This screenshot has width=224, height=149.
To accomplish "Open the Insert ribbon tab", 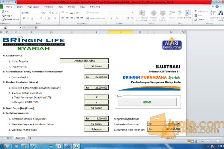I will click(x=20, y=7).
